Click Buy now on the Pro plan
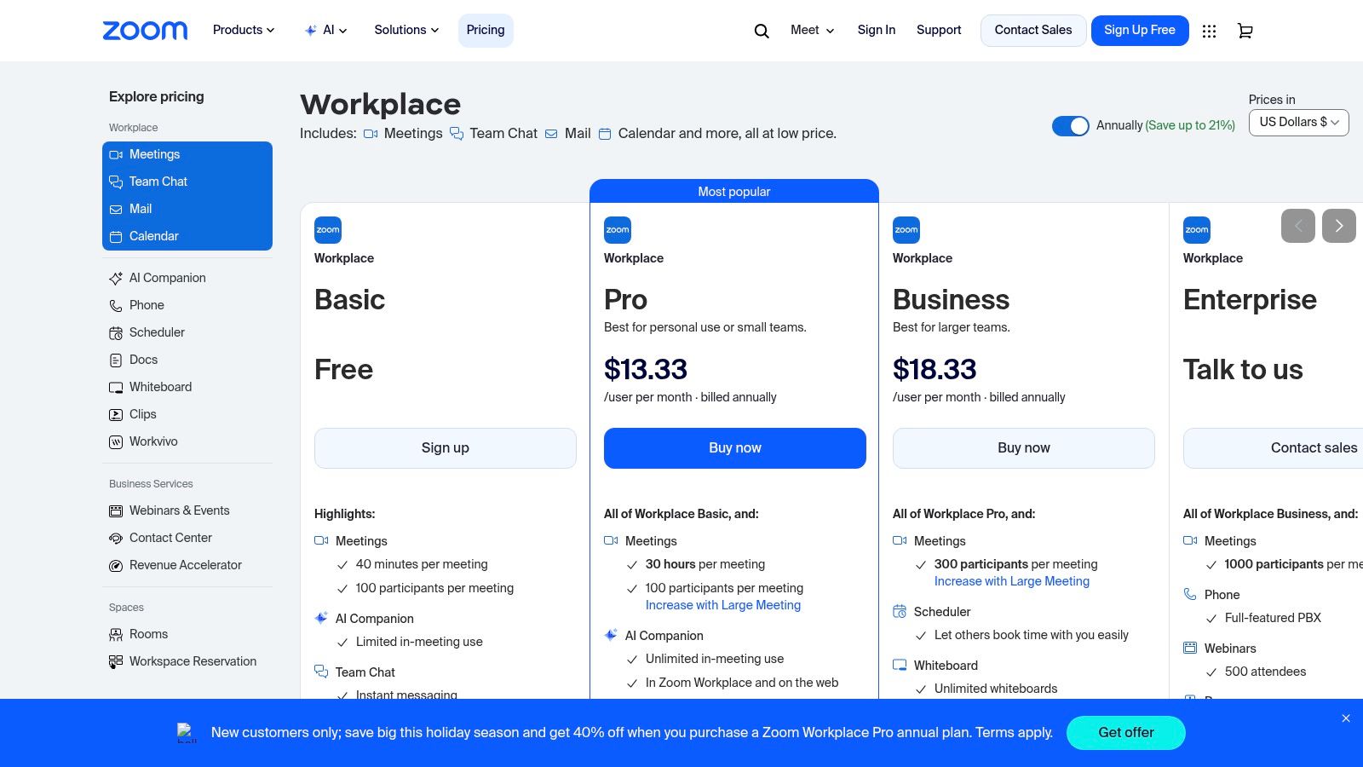The height and width of the screenshot is (767, 1363). point(734,447)
